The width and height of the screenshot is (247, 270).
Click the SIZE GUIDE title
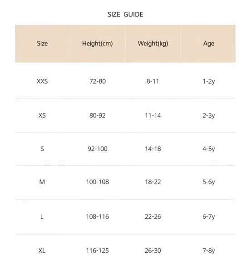[125, 15]
